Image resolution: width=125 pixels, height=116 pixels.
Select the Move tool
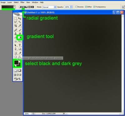click(x=20, y=18)
